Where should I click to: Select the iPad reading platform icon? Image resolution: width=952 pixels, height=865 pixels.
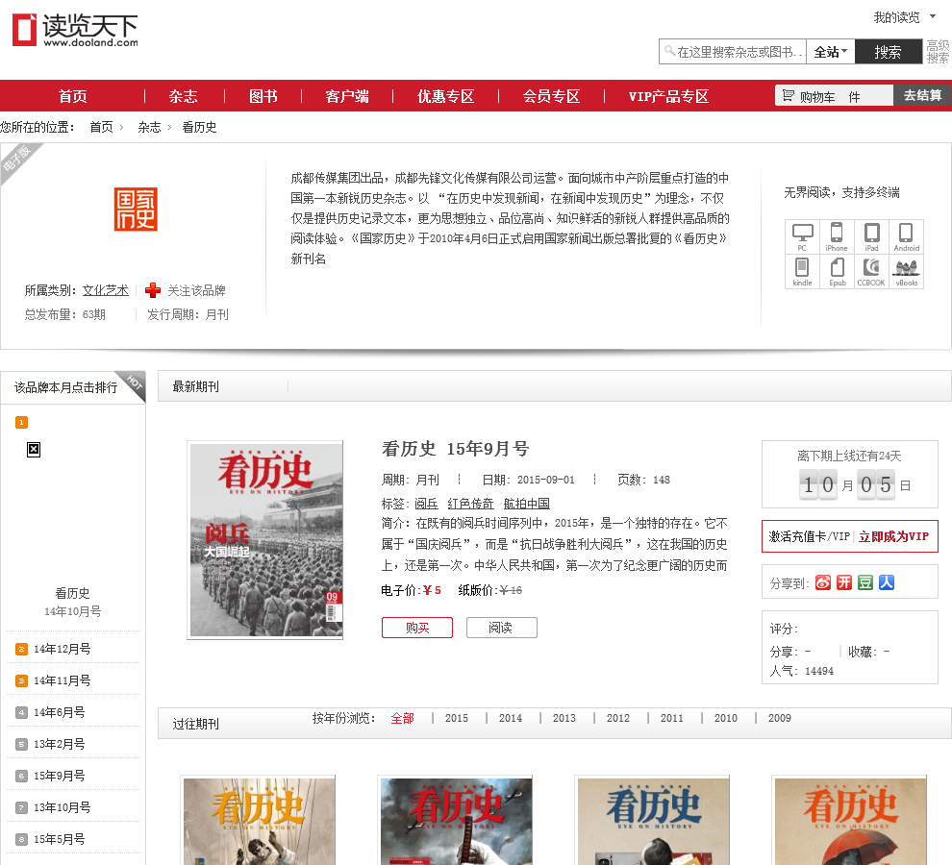871,235
